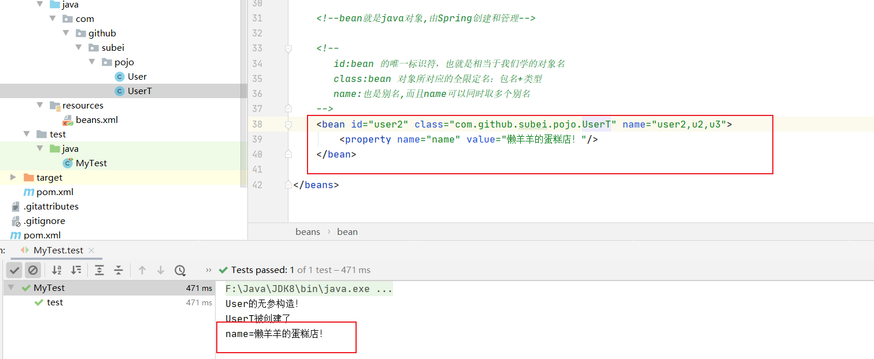The image size is (874, 359).
Task: Select the MyTest.test run tab
Action: [58, 250]
